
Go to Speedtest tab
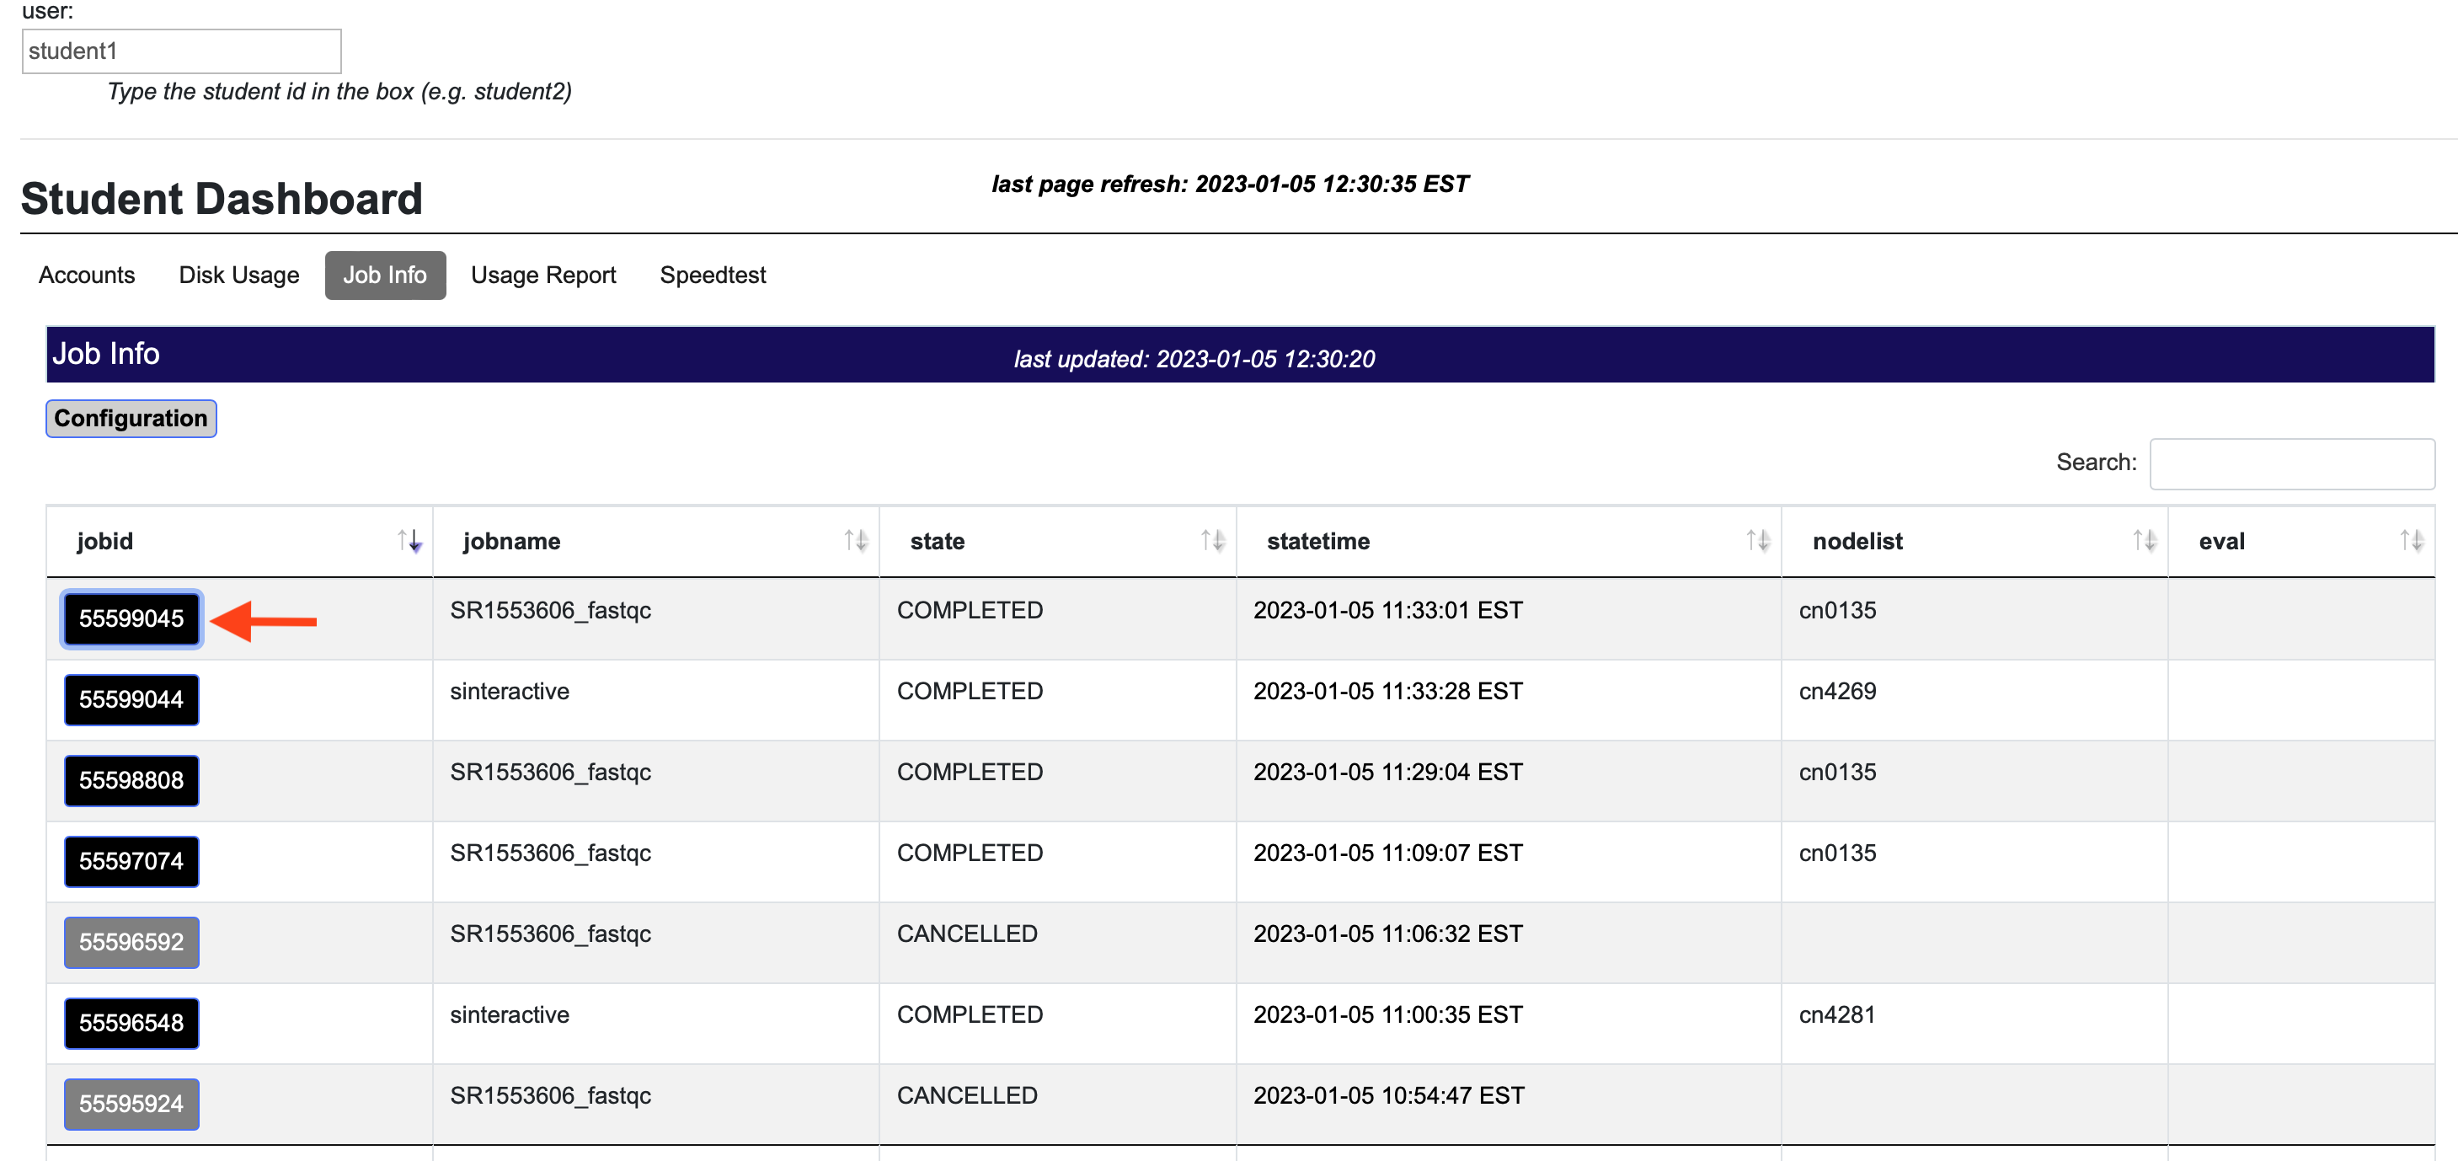tap(713, 275)
